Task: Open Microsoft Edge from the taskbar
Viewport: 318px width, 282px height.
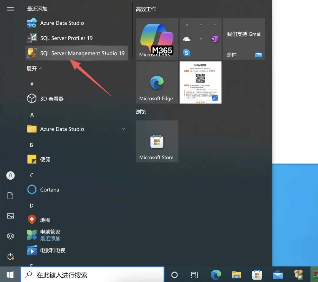Action: click(x=216, y=275)
